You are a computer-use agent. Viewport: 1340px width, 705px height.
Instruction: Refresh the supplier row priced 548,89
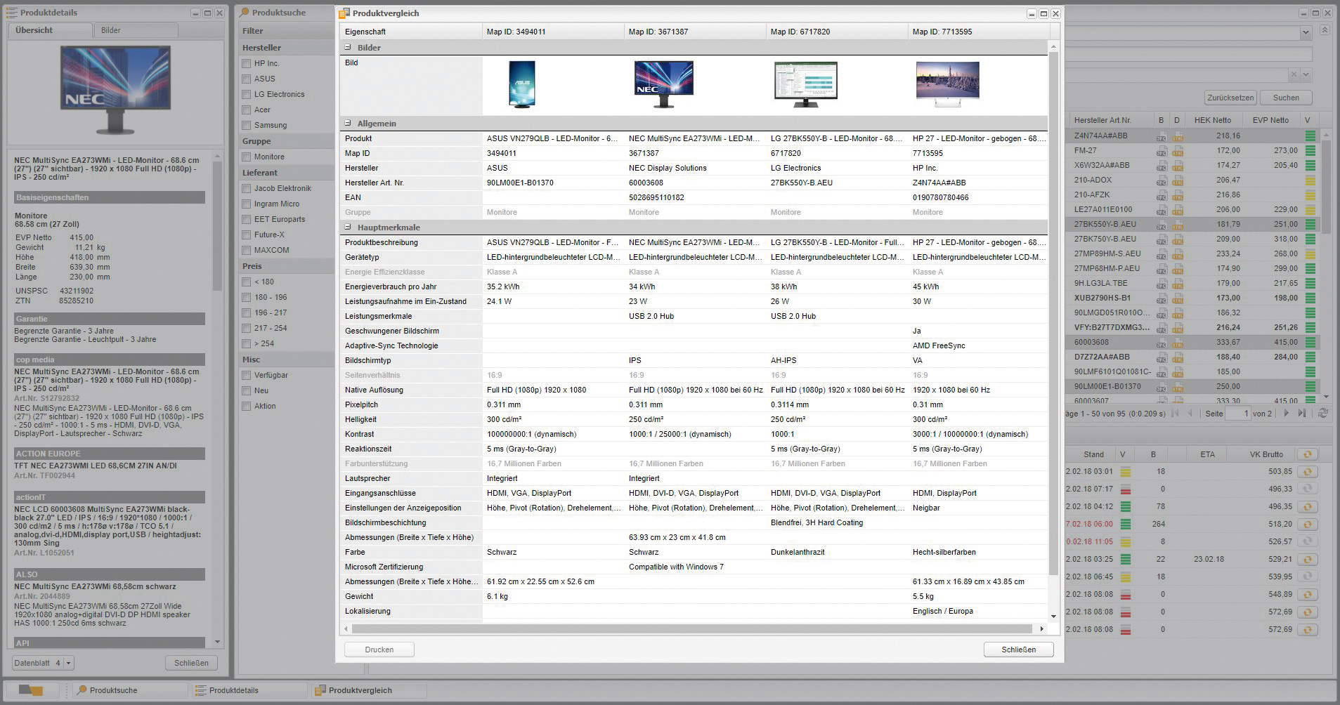[x=1307, y=595]
